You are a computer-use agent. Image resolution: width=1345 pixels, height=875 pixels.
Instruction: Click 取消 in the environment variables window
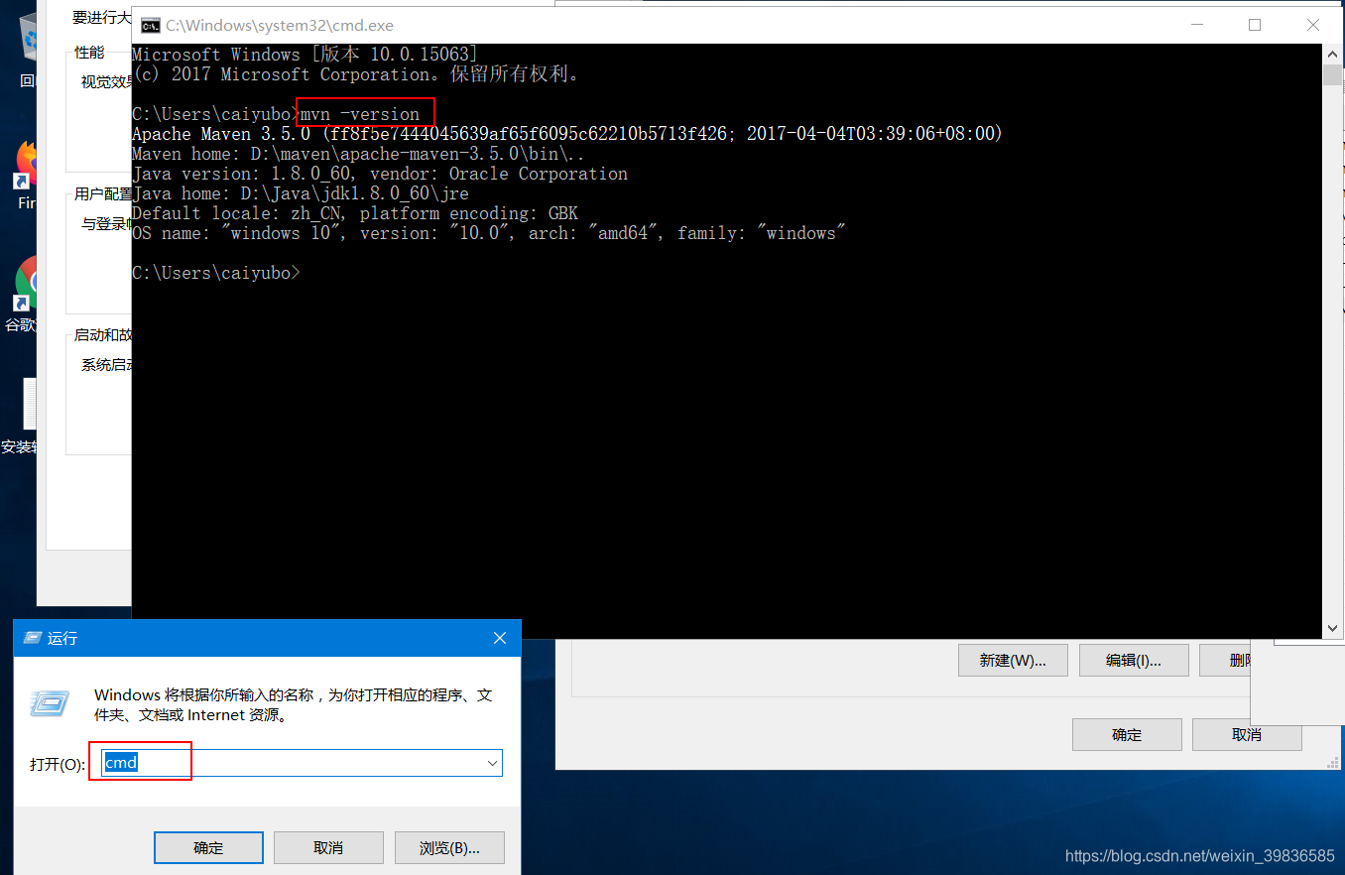coord(1247,735)
